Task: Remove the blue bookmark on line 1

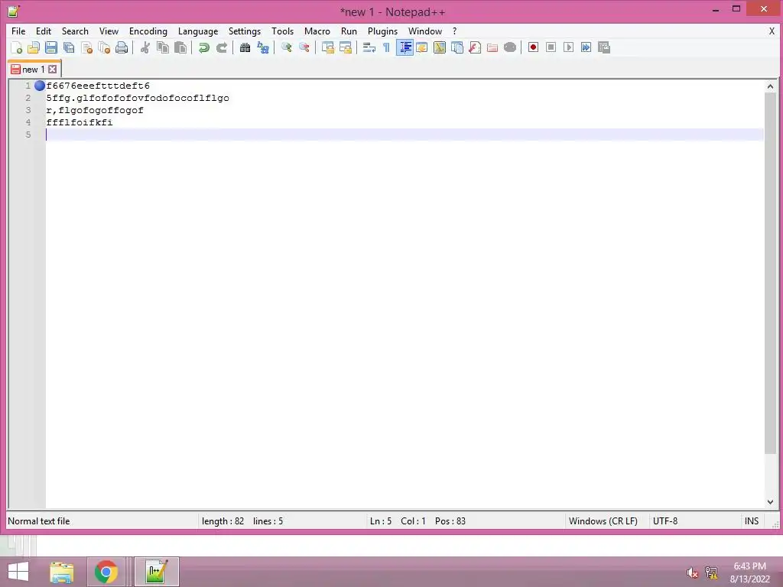Action: click(x=40, y=86)
